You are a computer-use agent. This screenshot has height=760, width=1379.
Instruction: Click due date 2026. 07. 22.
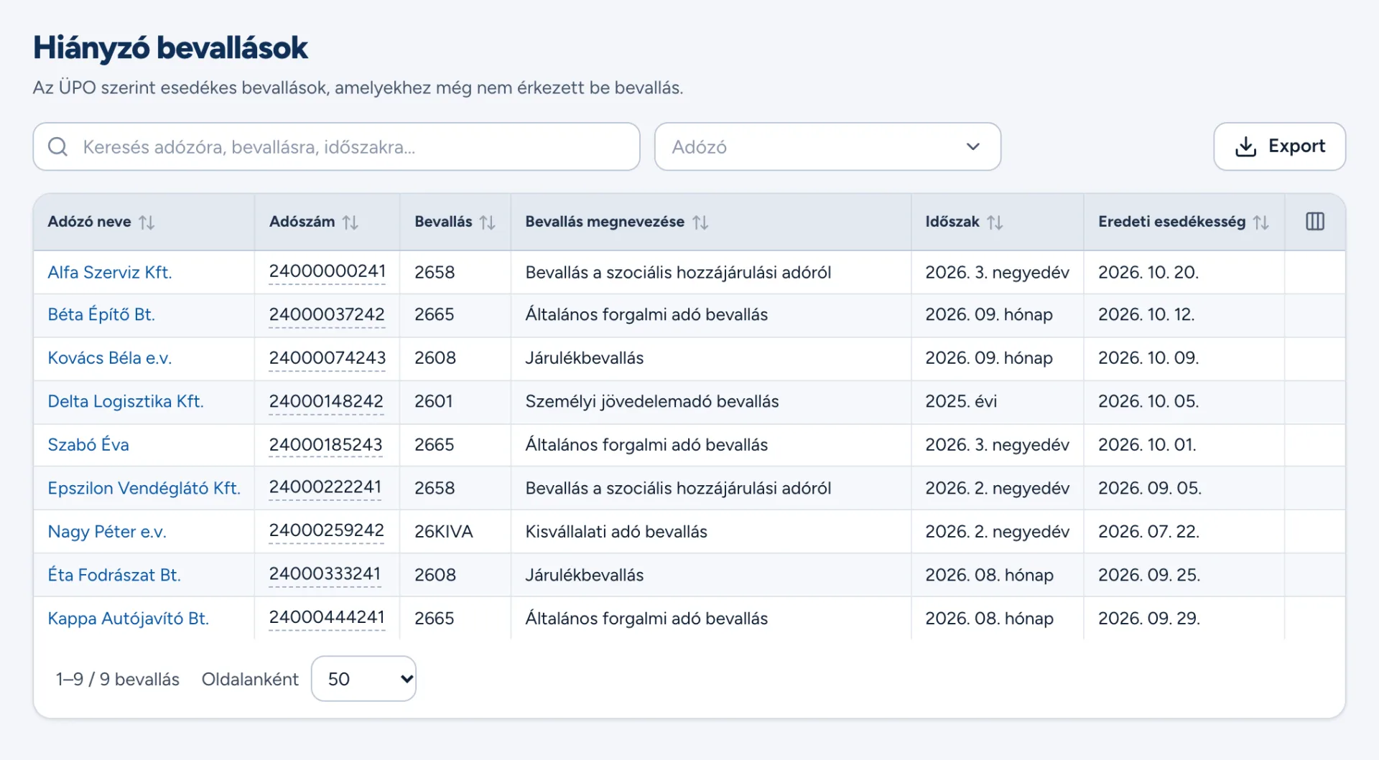tap(1149, 532)
